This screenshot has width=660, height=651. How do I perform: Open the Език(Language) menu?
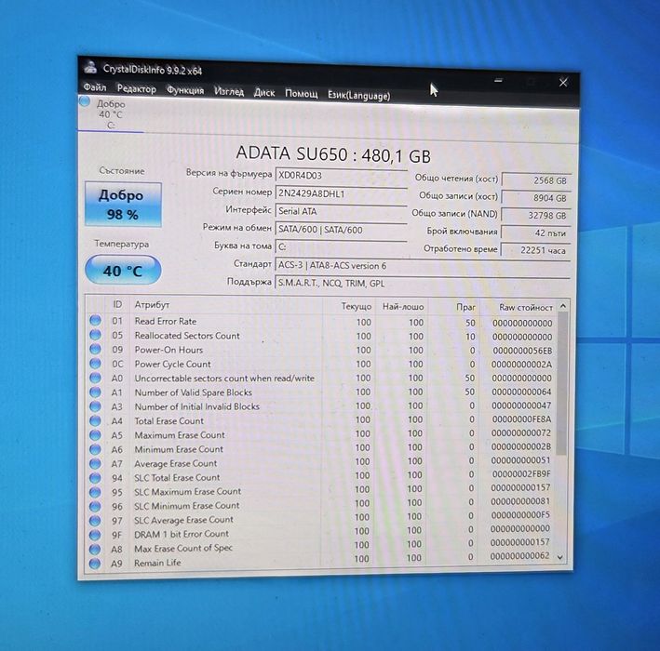359,95
